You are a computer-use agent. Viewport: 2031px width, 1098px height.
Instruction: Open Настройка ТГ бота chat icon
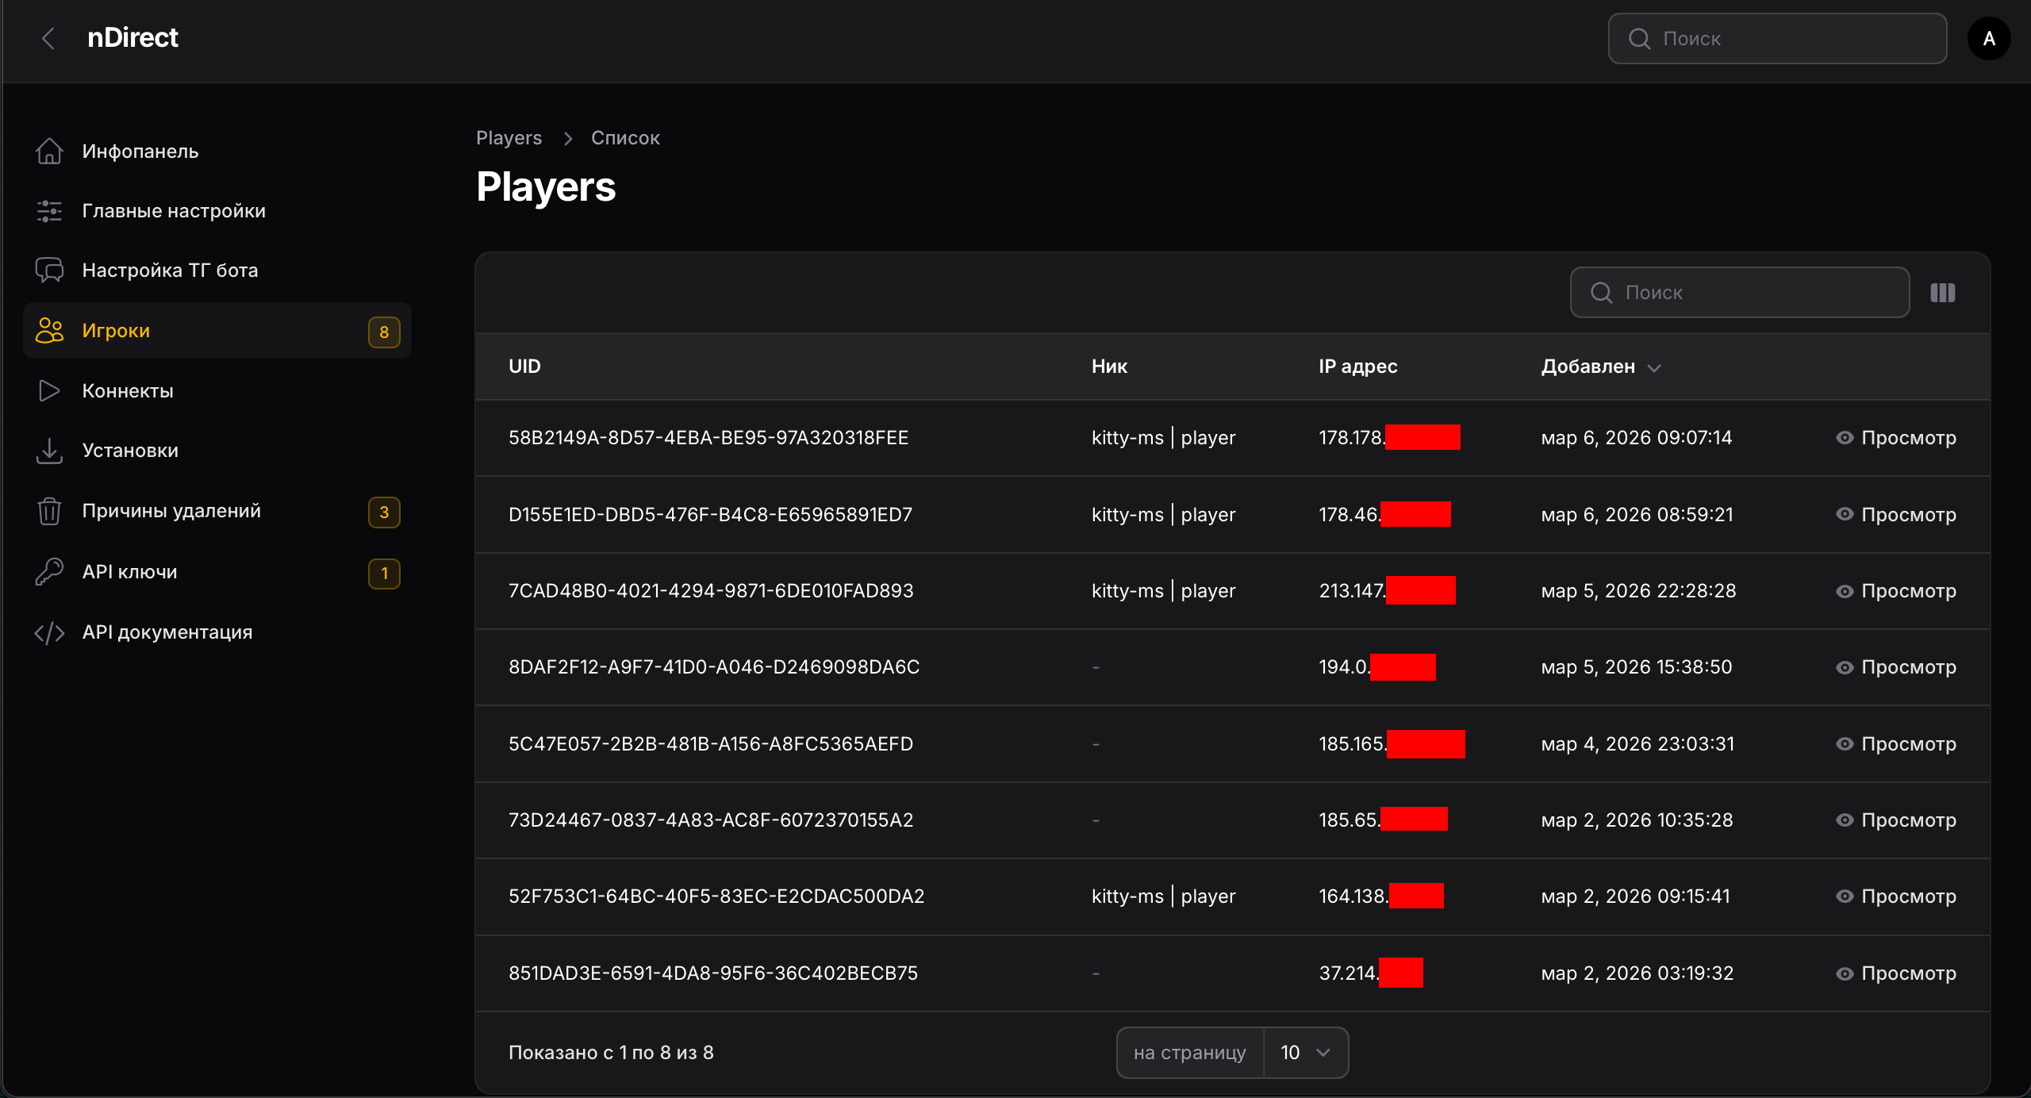49,271
